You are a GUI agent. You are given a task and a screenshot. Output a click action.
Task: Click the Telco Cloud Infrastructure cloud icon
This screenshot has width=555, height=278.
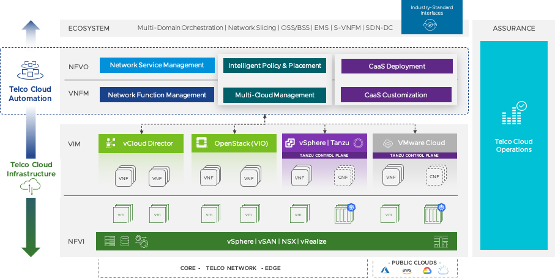click(x=29, y=189)
